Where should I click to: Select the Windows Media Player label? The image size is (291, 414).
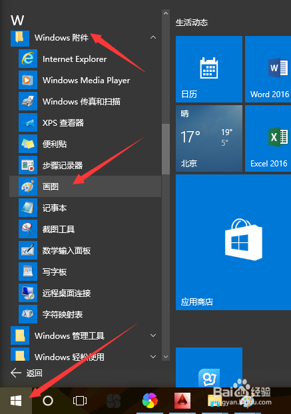point(86,81)
